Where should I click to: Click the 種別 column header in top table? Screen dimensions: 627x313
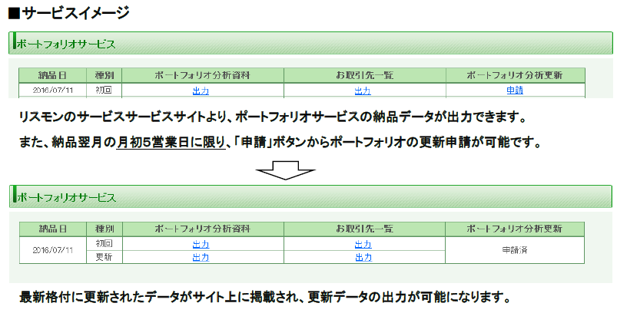pos(104,75)
